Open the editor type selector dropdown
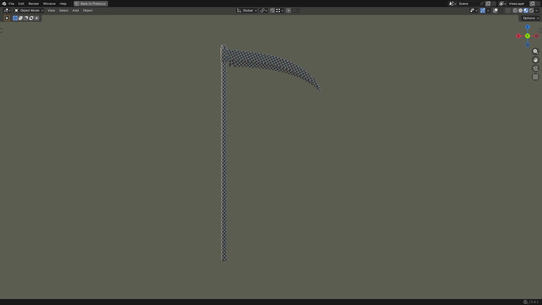542x305 pixels. pyautogui.click(x=7, y=10)
